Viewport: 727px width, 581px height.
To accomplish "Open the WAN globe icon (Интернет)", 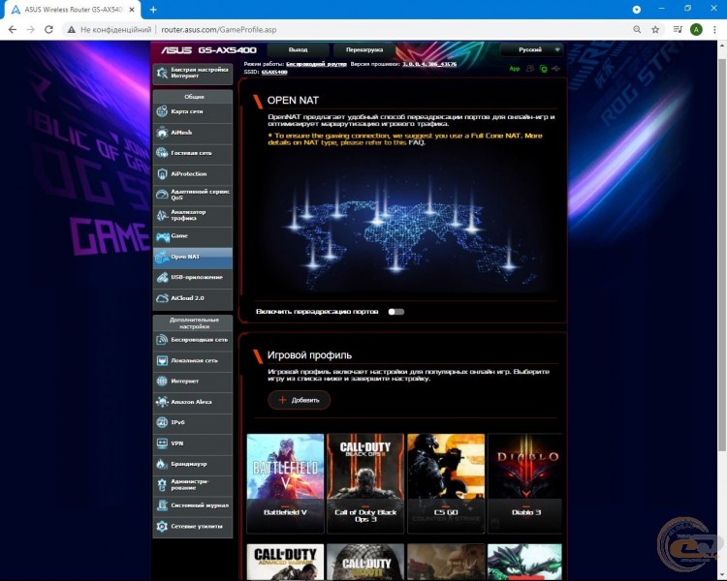I will pyautogui.click(x=162, y=381).
